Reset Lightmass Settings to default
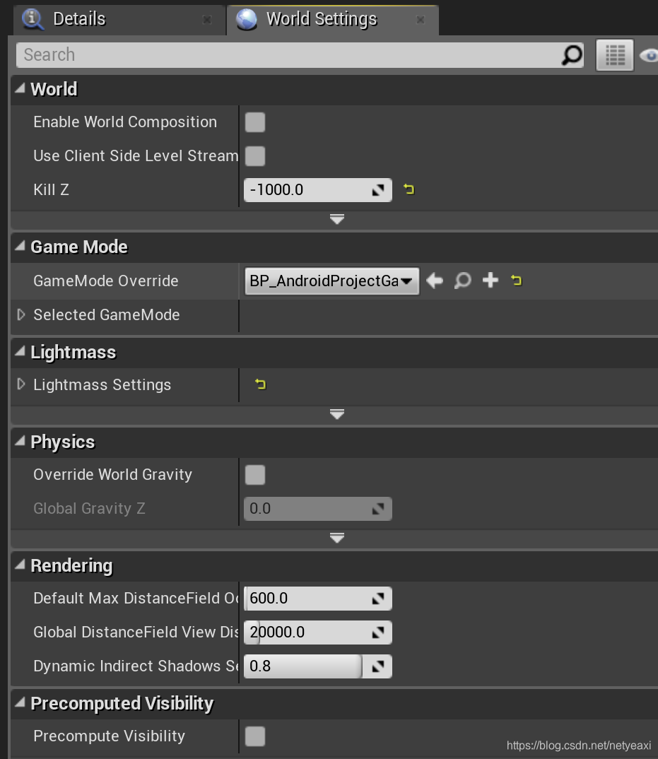Image resolution: width=658 pixels, height=759 pixels. (261, 384)
